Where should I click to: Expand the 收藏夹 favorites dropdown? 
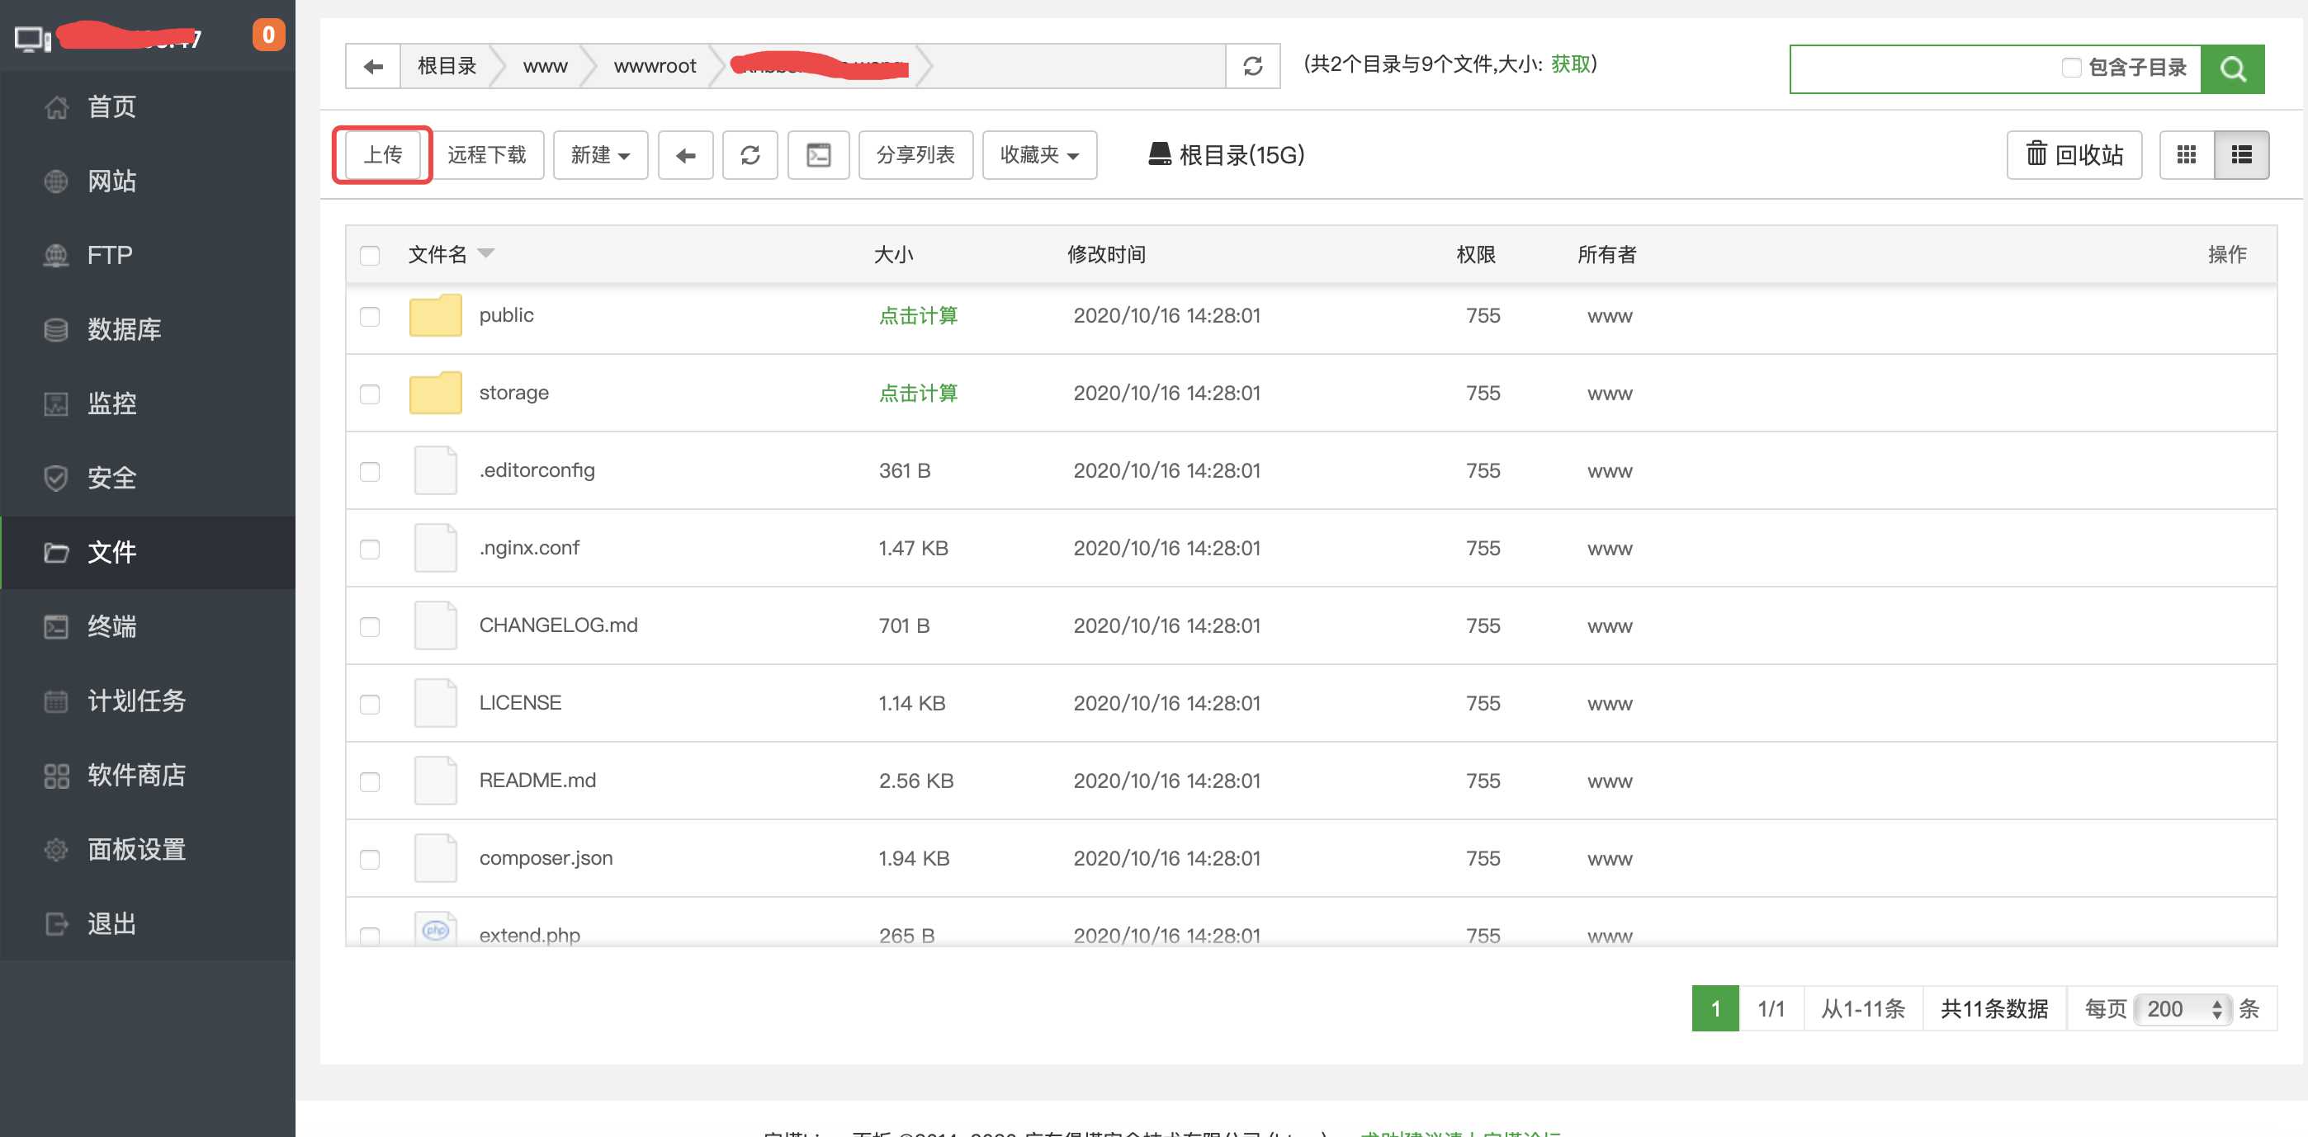coord(1039,156)
